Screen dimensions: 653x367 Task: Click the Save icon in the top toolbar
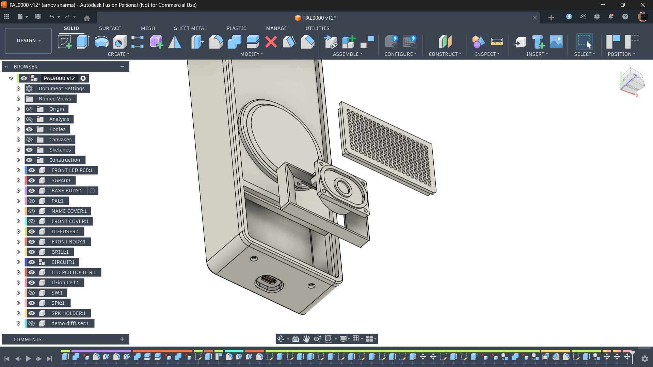pos(38,17)
